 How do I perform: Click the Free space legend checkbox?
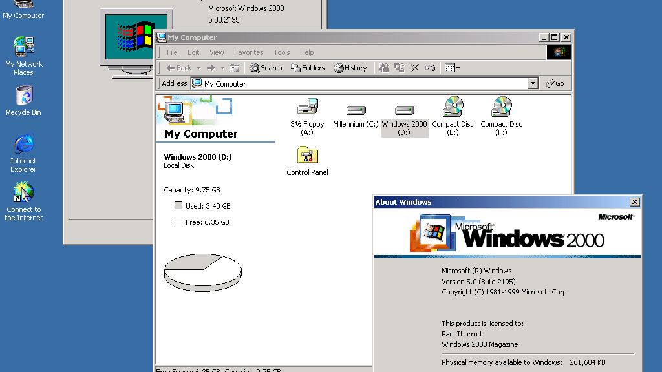tap(178, 222)
